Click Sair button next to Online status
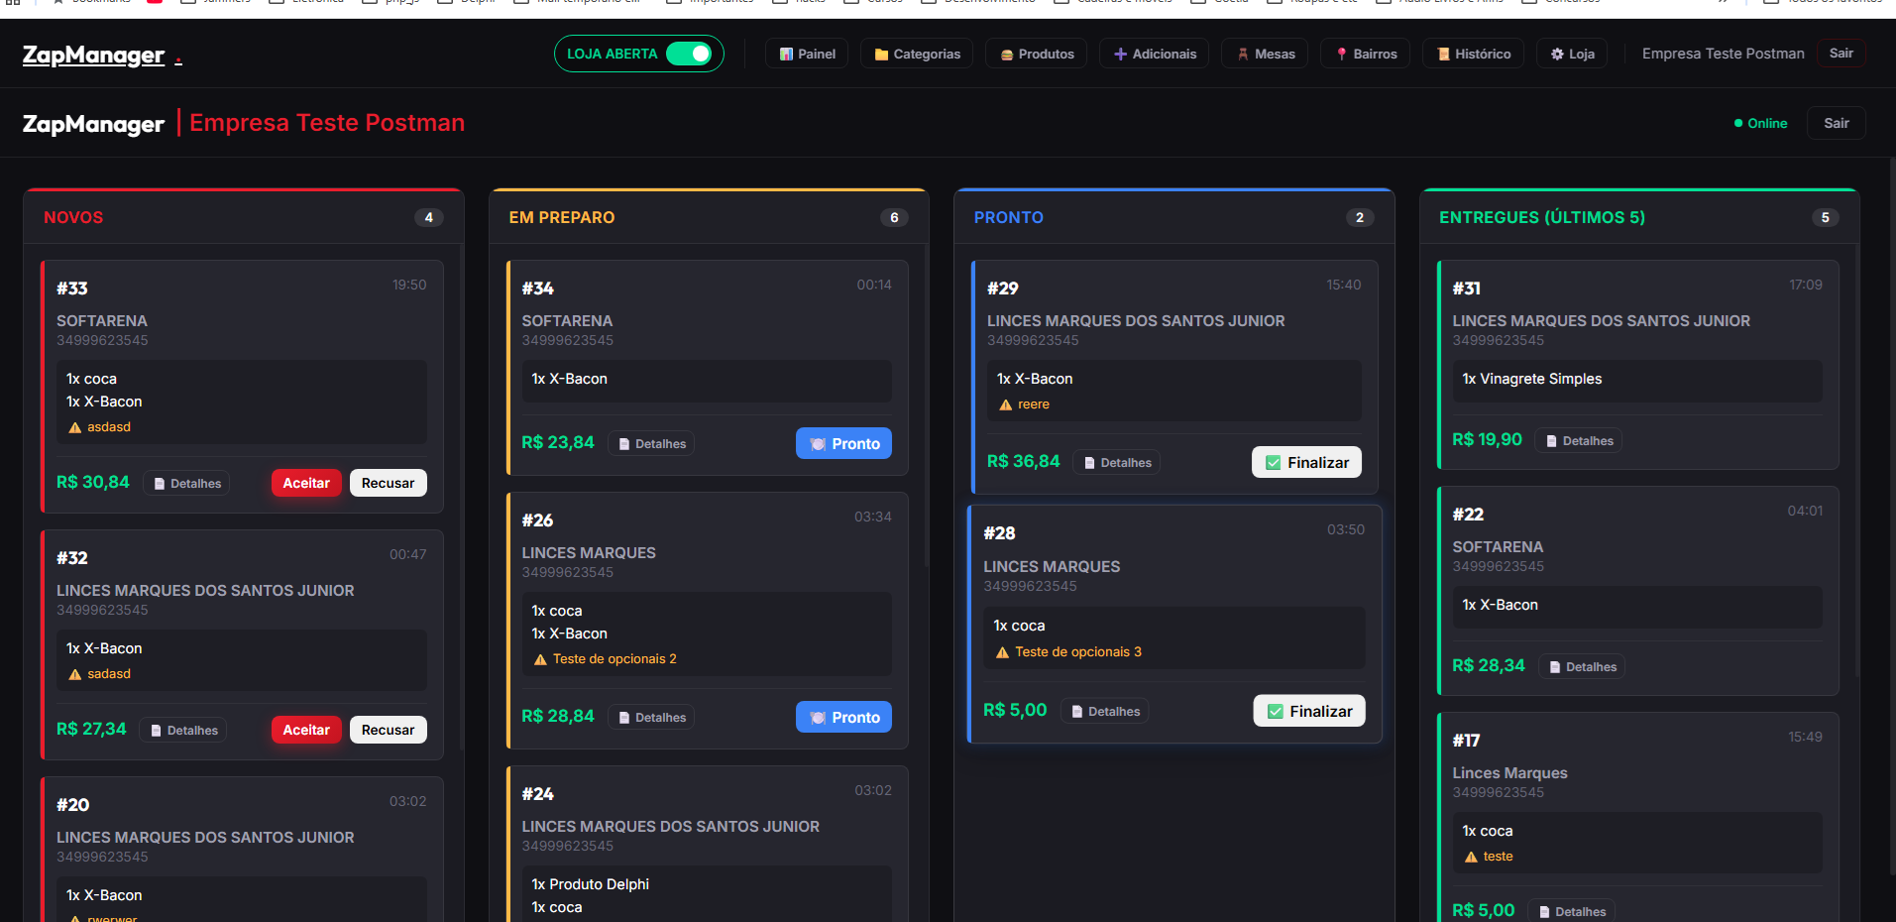Viewport: 1896px width, 922px height. (x=1836, y=123)
